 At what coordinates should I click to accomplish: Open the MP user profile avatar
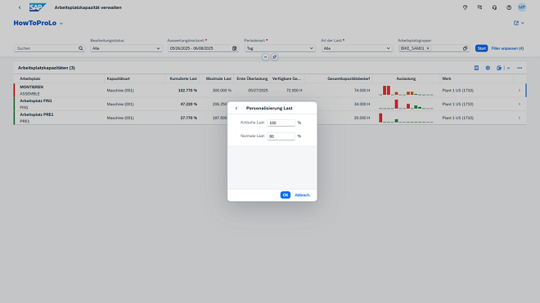522,7
